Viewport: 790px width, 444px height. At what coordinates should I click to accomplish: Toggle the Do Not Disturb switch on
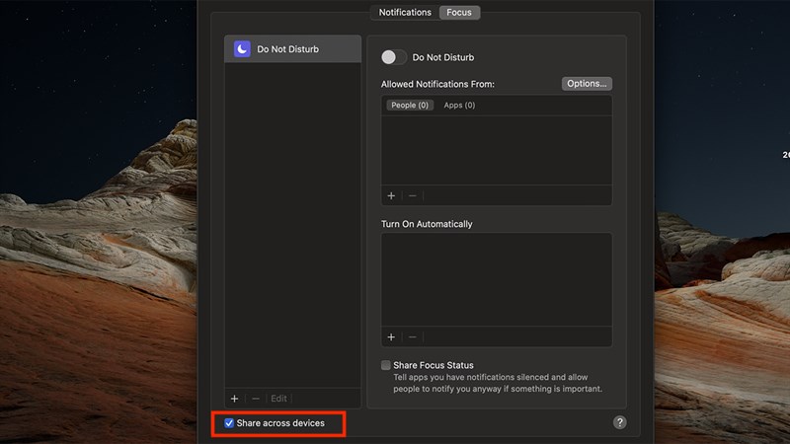click(x=394, y=57)
